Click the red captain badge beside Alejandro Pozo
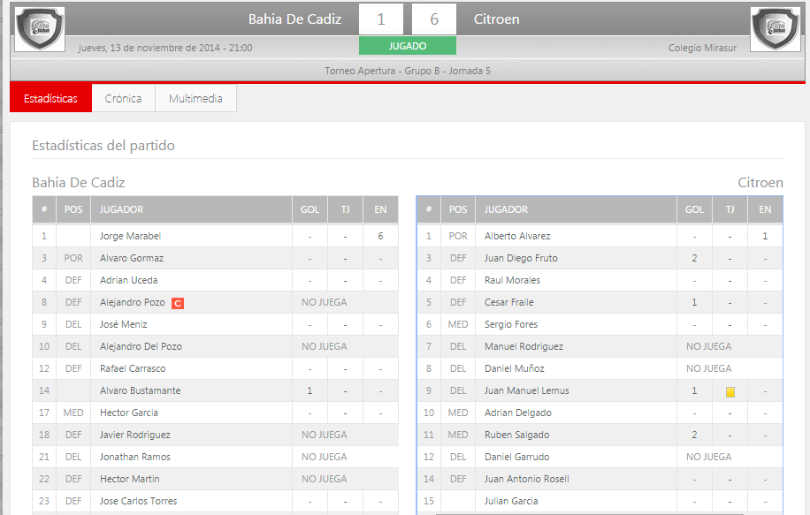Viewport: 810px width, 515px height. (178, 303)
